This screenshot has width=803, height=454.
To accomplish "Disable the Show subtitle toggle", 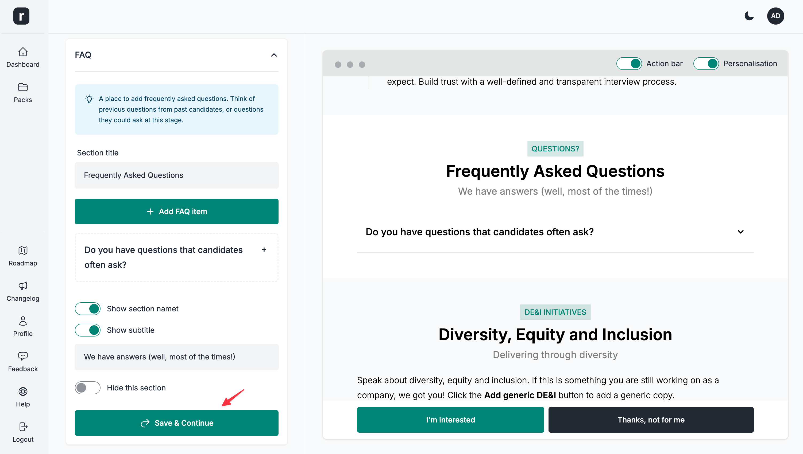I will pos(88,330).
